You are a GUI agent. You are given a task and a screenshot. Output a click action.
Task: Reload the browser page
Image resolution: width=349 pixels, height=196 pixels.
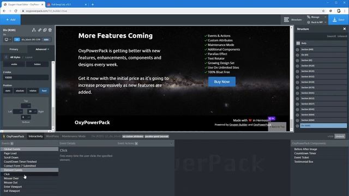[16, 11]
